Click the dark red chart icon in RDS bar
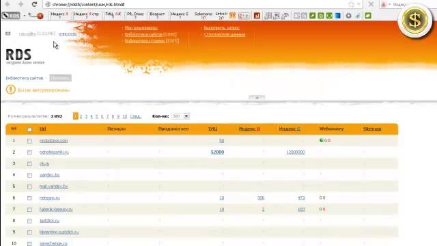 [x=257, y=16]
